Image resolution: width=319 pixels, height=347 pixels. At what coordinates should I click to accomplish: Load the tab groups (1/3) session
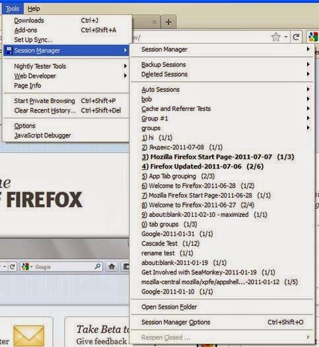222,225
